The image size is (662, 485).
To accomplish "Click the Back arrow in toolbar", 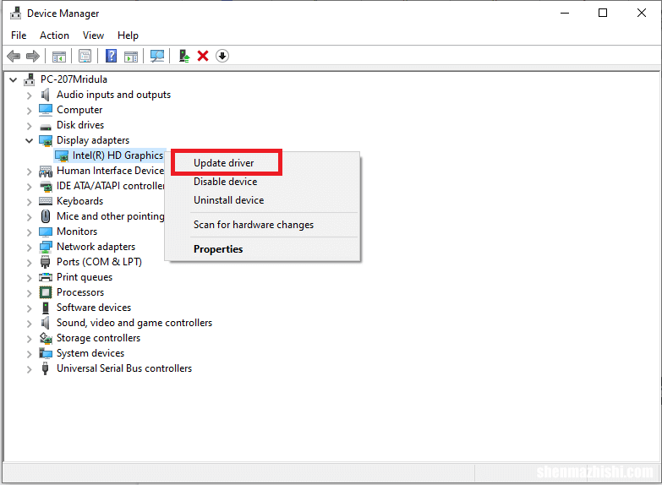I will 14,56.
